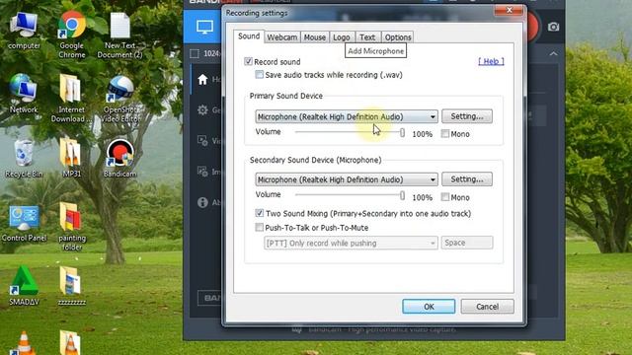This screenshot has height=355, width=632.
Task: Collapse Bandicam panel with up chevron
Action: 553,53
